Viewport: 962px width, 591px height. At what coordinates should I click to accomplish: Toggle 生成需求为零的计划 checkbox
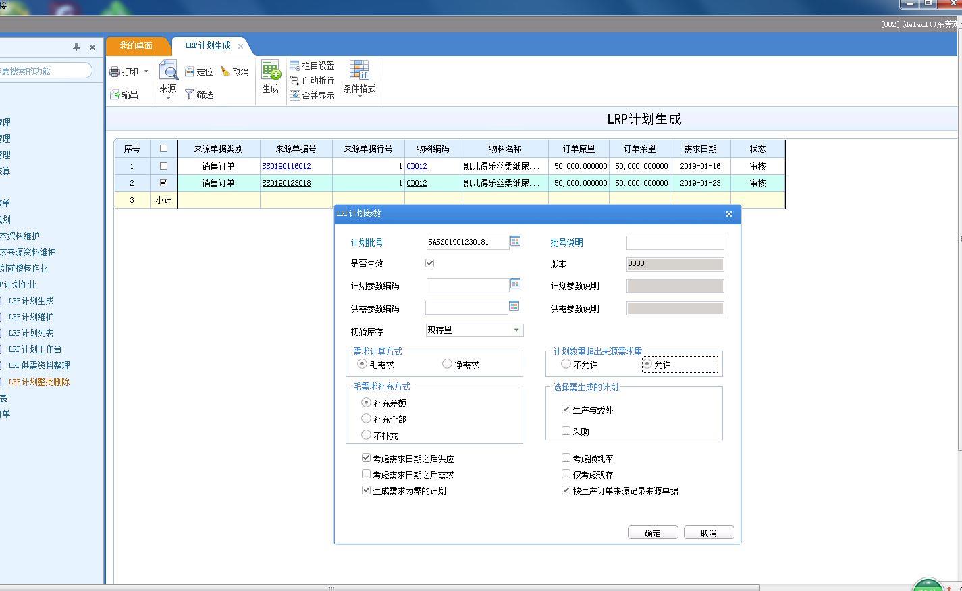pos(366,490)
